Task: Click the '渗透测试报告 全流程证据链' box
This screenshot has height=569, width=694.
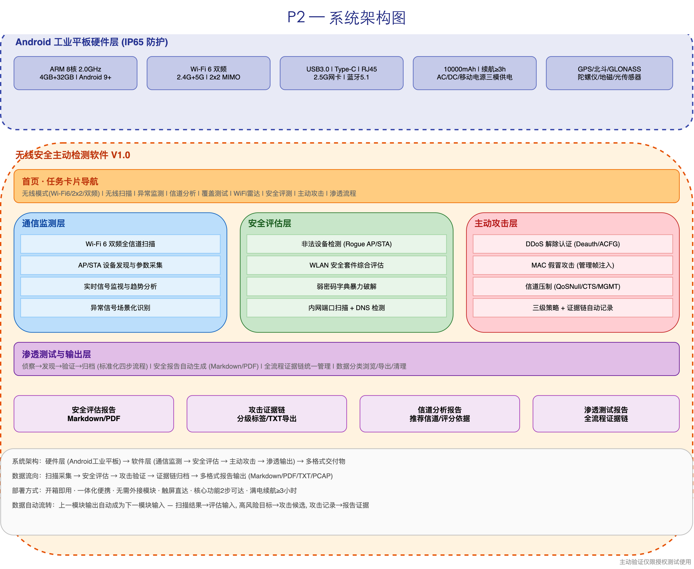Action: pyautogui.click(x=606, y=414)
